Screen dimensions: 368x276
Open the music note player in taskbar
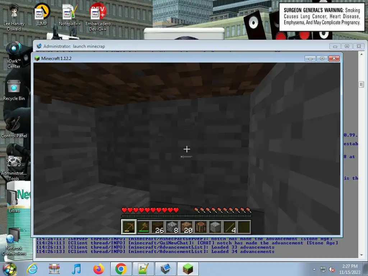(x=76, y=269)
